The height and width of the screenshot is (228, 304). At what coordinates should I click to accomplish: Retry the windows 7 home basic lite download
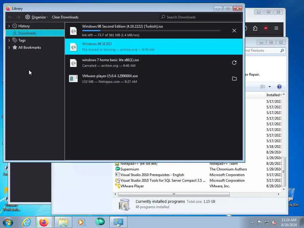234,63
